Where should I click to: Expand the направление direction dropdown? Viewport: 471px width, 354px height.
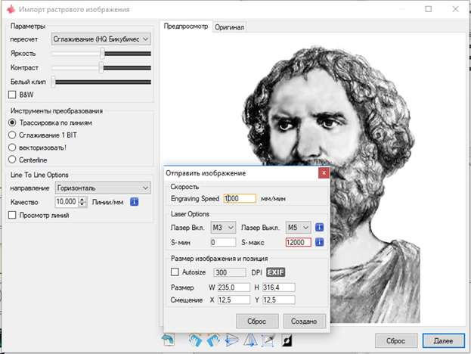tap(103, 188)
